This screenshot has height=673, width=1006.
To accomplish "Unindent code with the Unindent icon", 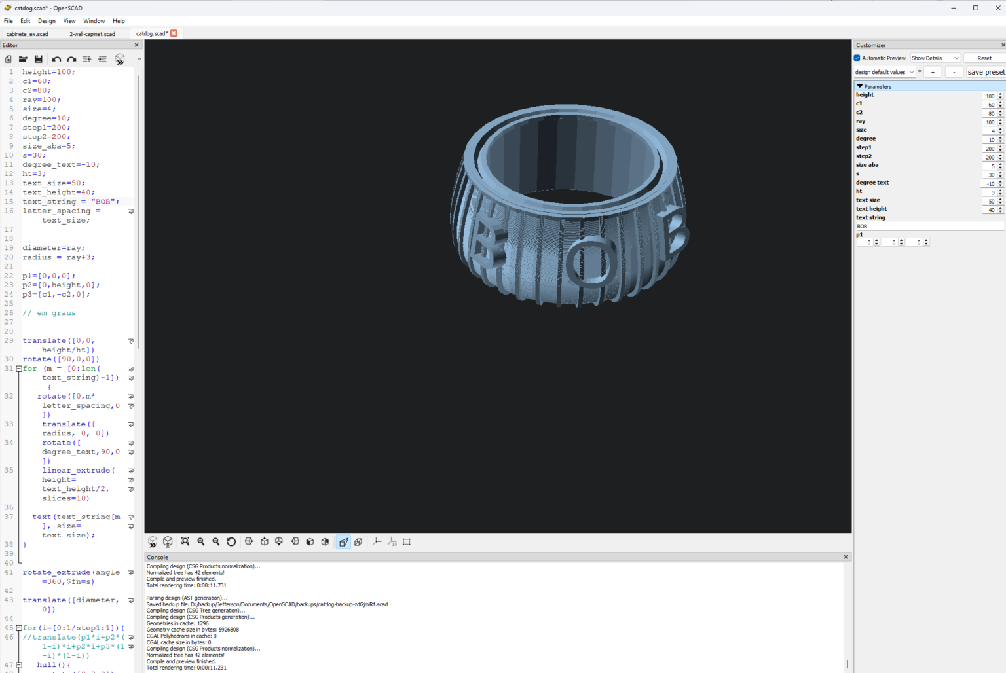I will 86,59.
